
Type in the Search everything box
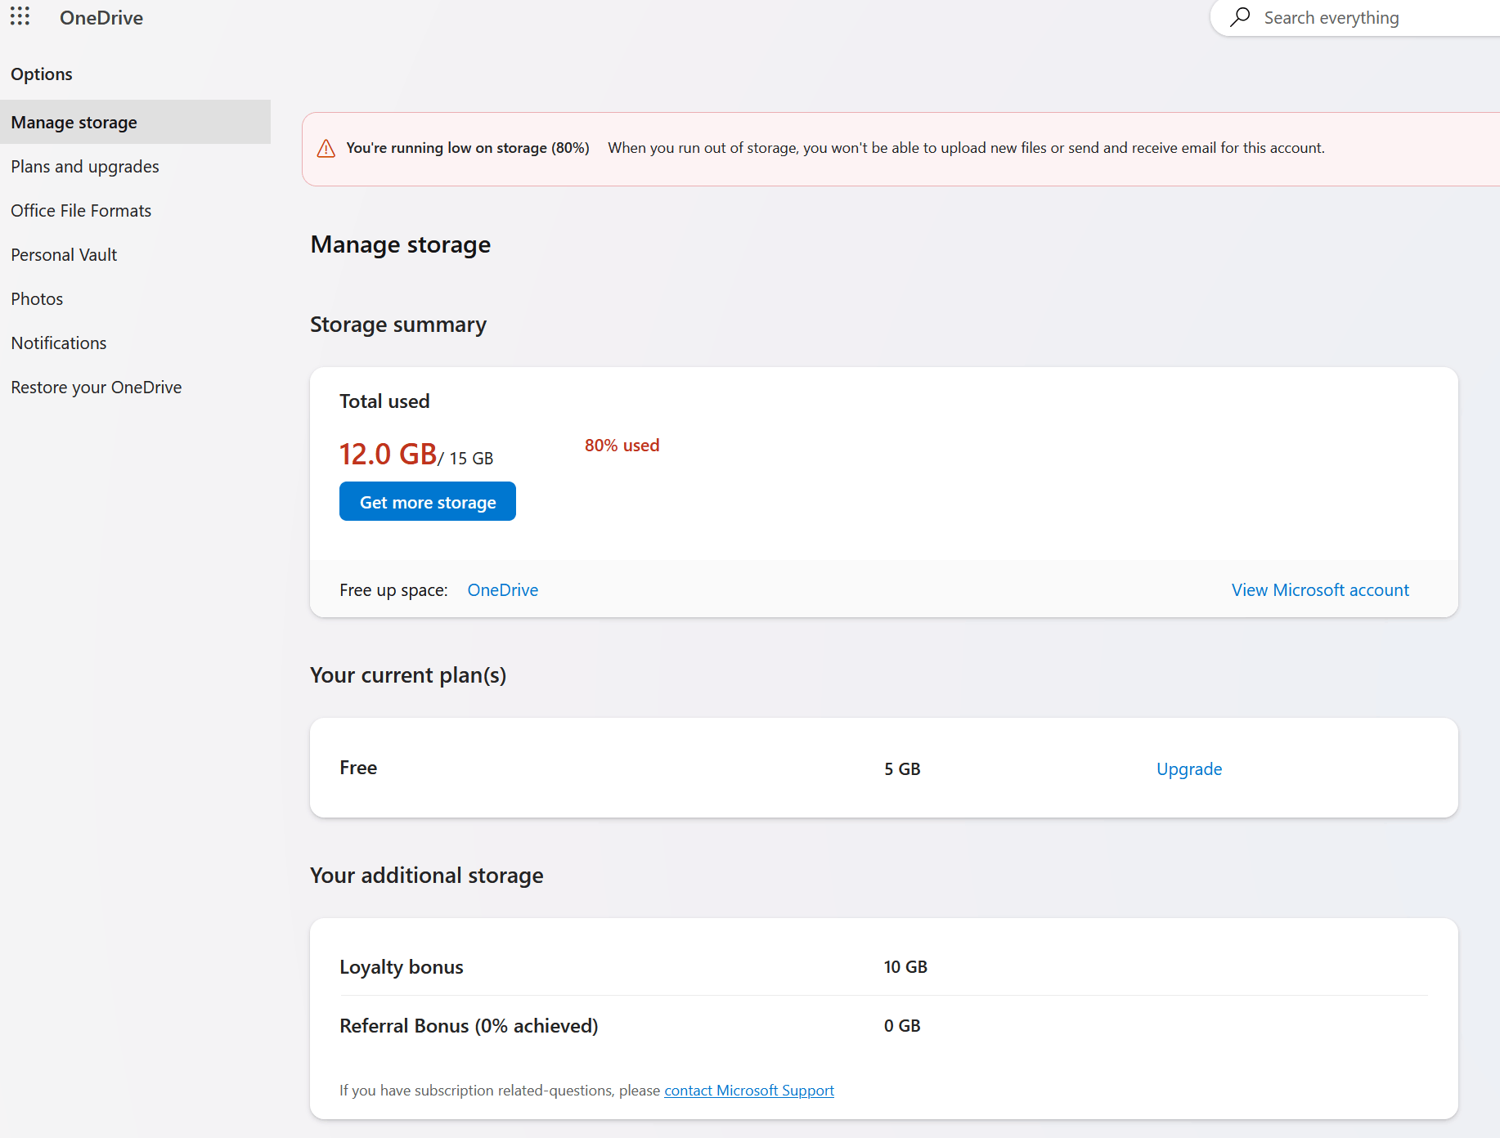(x=1374, y=18)
